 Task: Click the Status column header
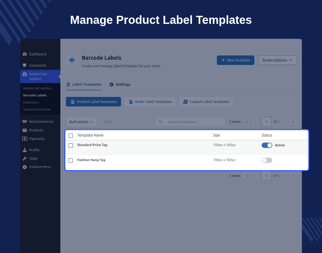point(267,135)
